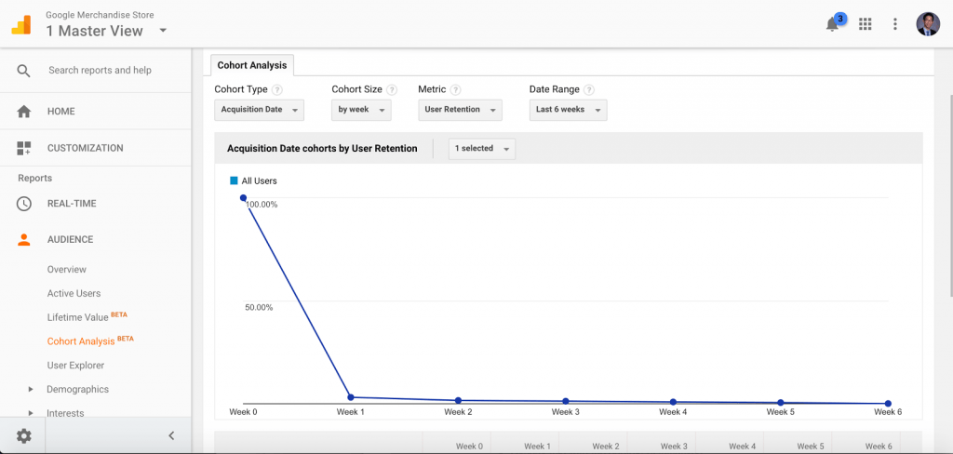Open the User Retention metric dropdown
Screen dimensions: 953x454
pos(460,110)
